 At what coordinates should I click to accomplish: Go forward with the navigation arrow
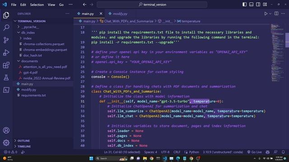(91, 4)
